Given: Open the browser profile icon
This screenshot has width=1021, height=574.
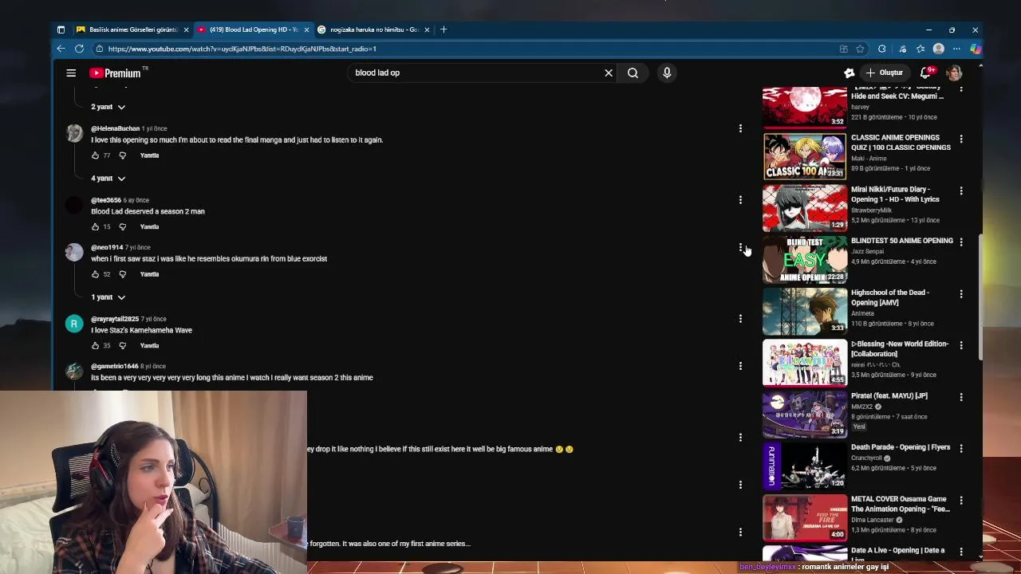Looking at the screenshot, I should pyautogui.click(x=939, y=49).
